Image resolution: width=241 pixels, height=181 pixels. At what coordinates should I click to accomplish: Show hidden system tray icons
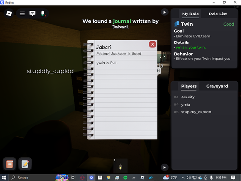click(183, 178)
